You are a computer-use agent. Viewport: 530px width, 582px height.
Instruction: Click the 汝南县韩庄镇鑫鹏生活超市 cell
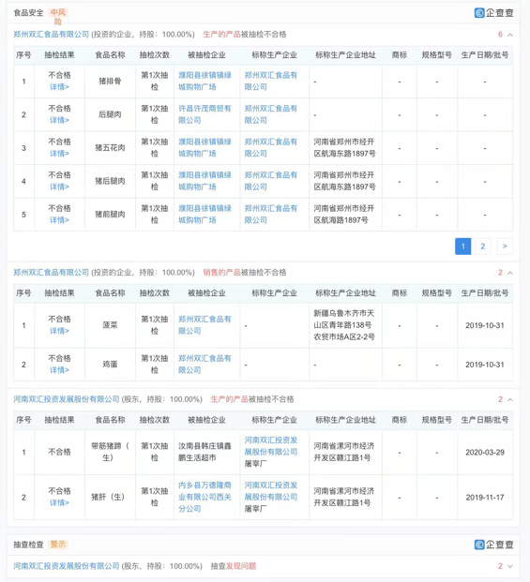(205, 452)
